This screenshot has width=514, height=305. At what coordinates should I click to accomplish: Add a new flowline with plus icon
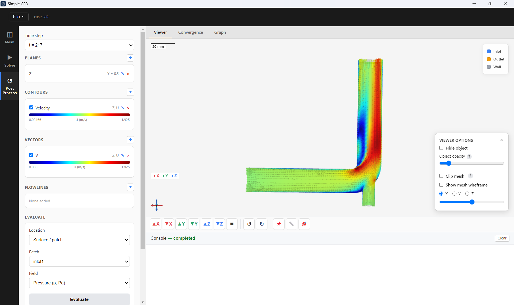[130, 187]
